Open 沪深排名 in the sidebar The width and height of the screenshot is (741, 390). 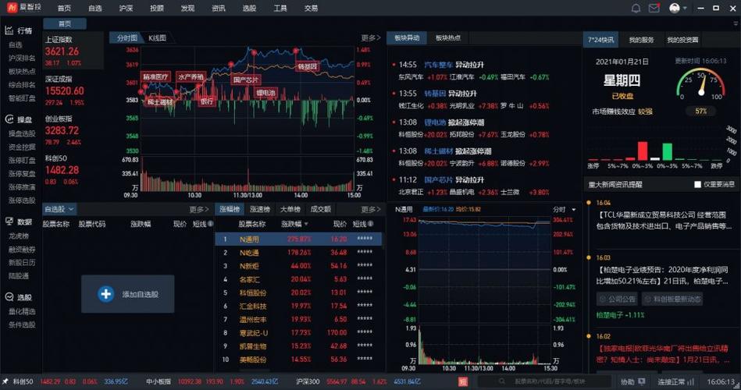(21, 58)
